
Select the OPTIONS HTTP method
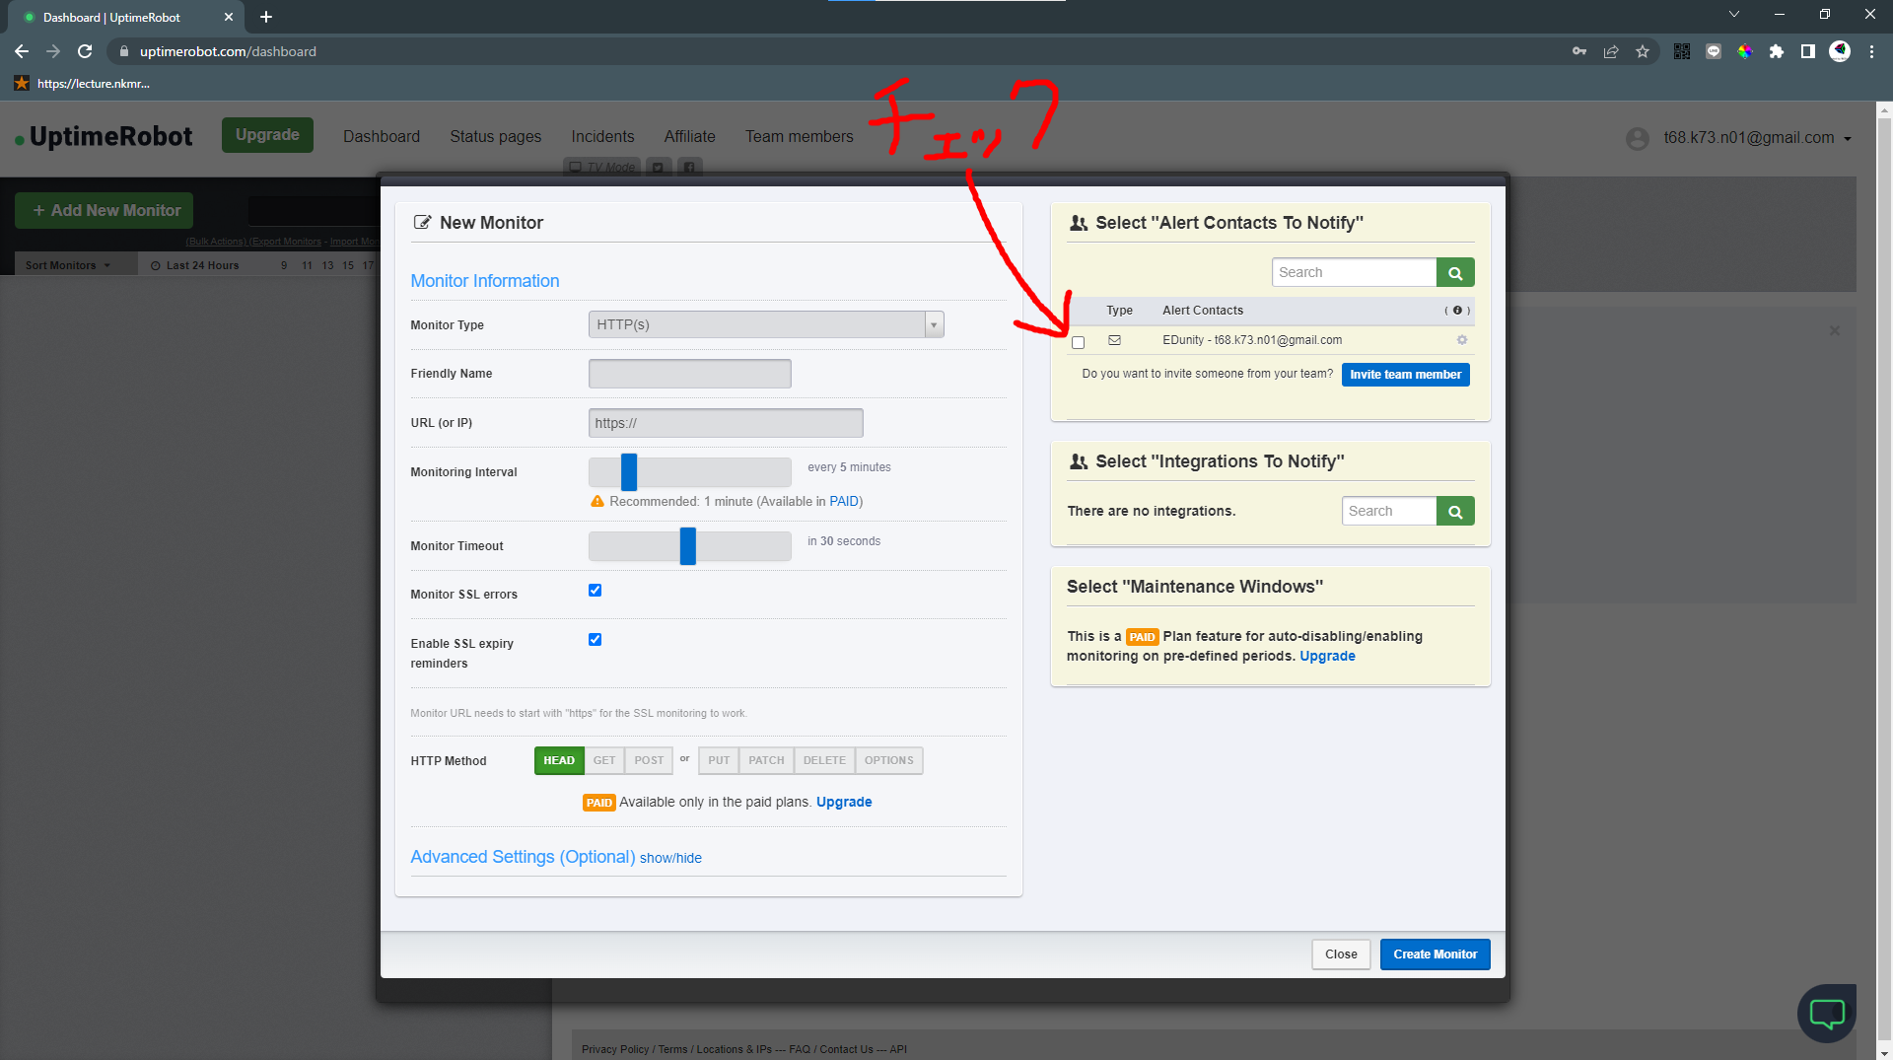point(889,760)
